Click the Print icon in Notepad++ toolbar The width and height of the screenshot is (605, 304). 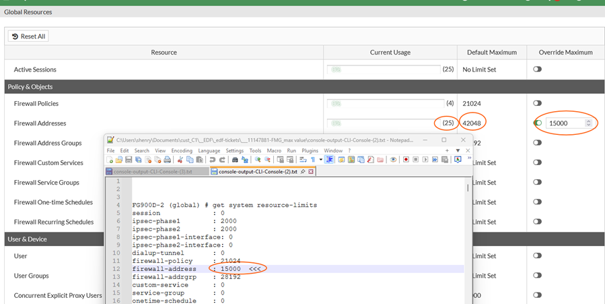tap(167, 160)
